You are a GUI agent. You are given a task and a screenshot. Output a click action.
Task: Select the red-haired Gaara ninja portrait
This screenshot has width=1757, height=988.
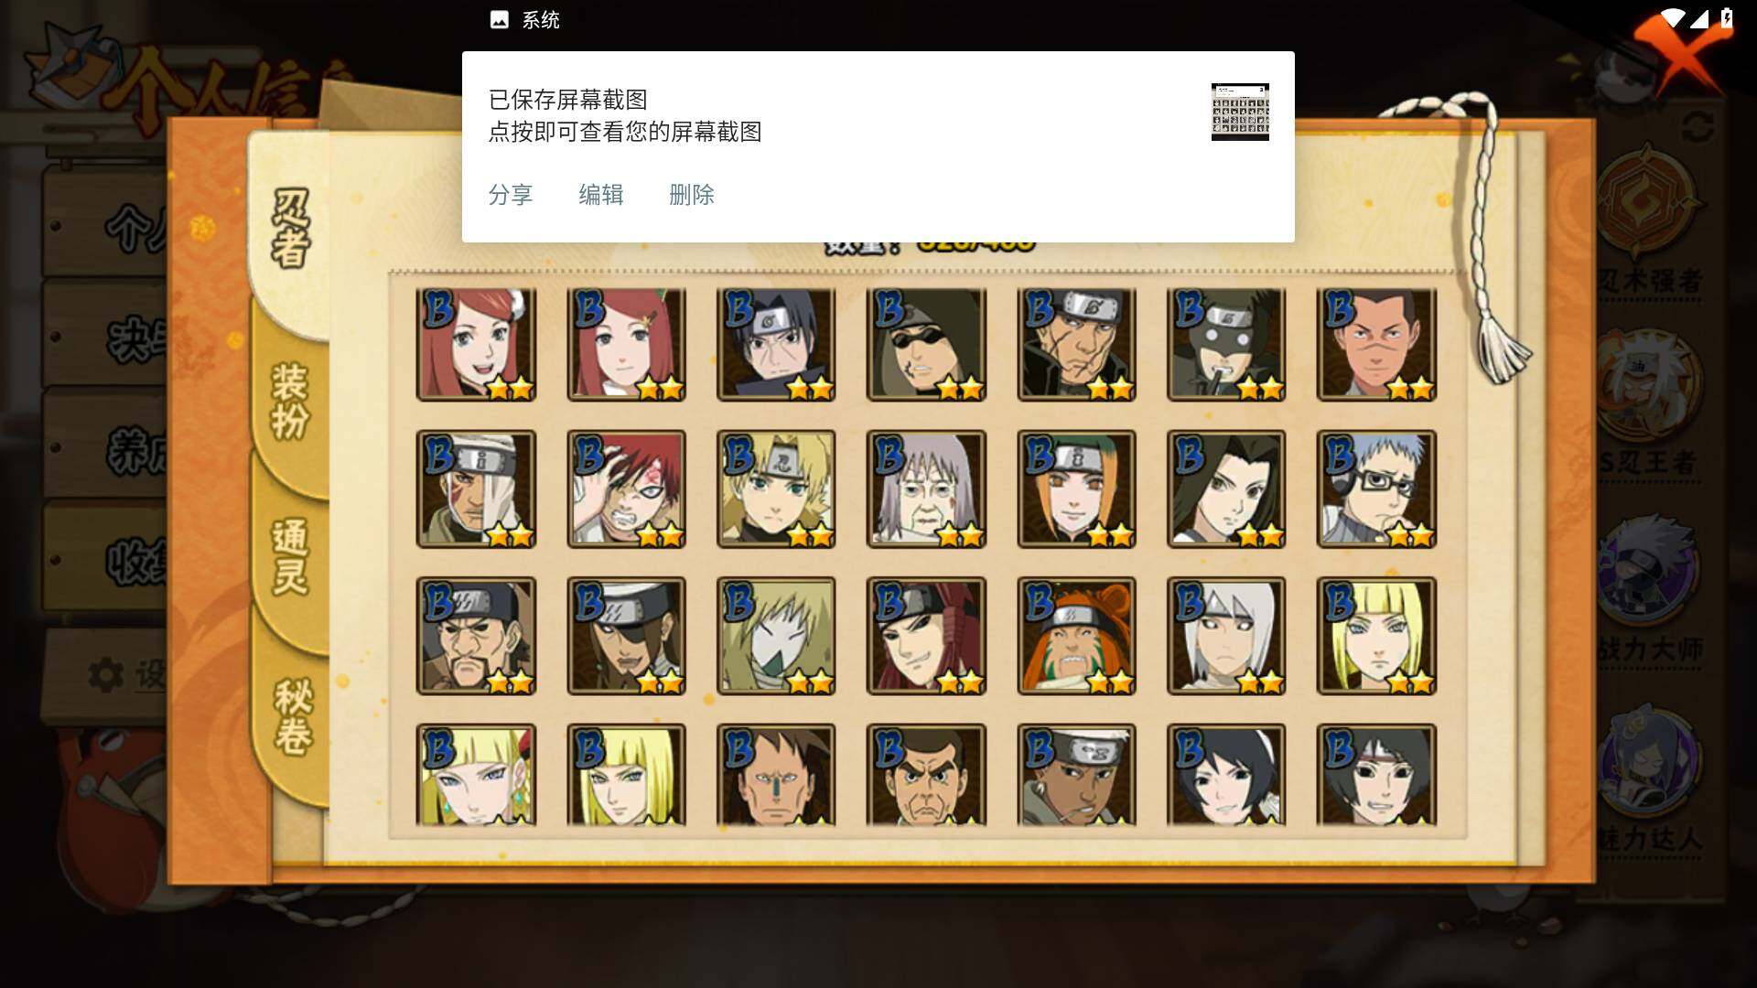626,489
